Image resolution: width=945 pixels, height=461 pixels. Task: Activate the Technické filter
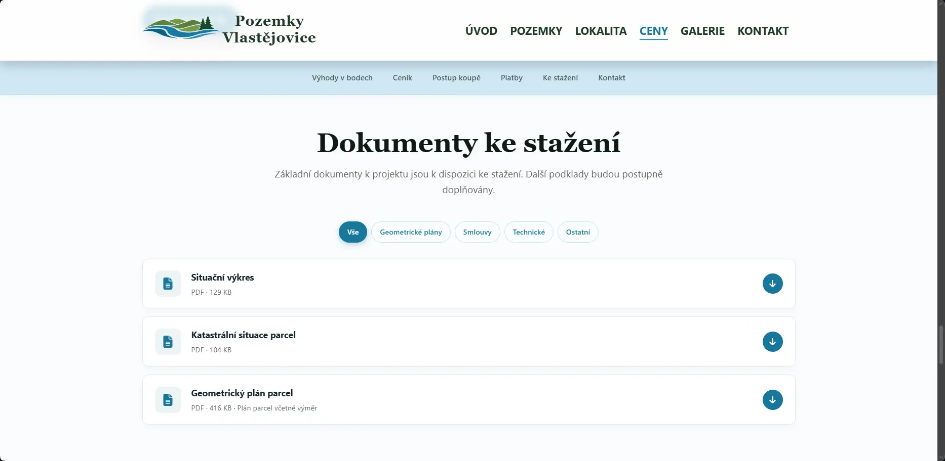tap(529, 232)
